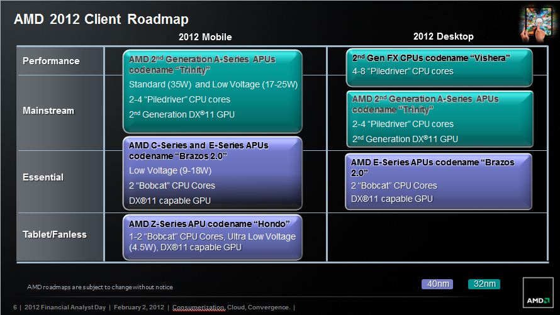
Task: Select the Essential row label
Action: pos(43,177)
